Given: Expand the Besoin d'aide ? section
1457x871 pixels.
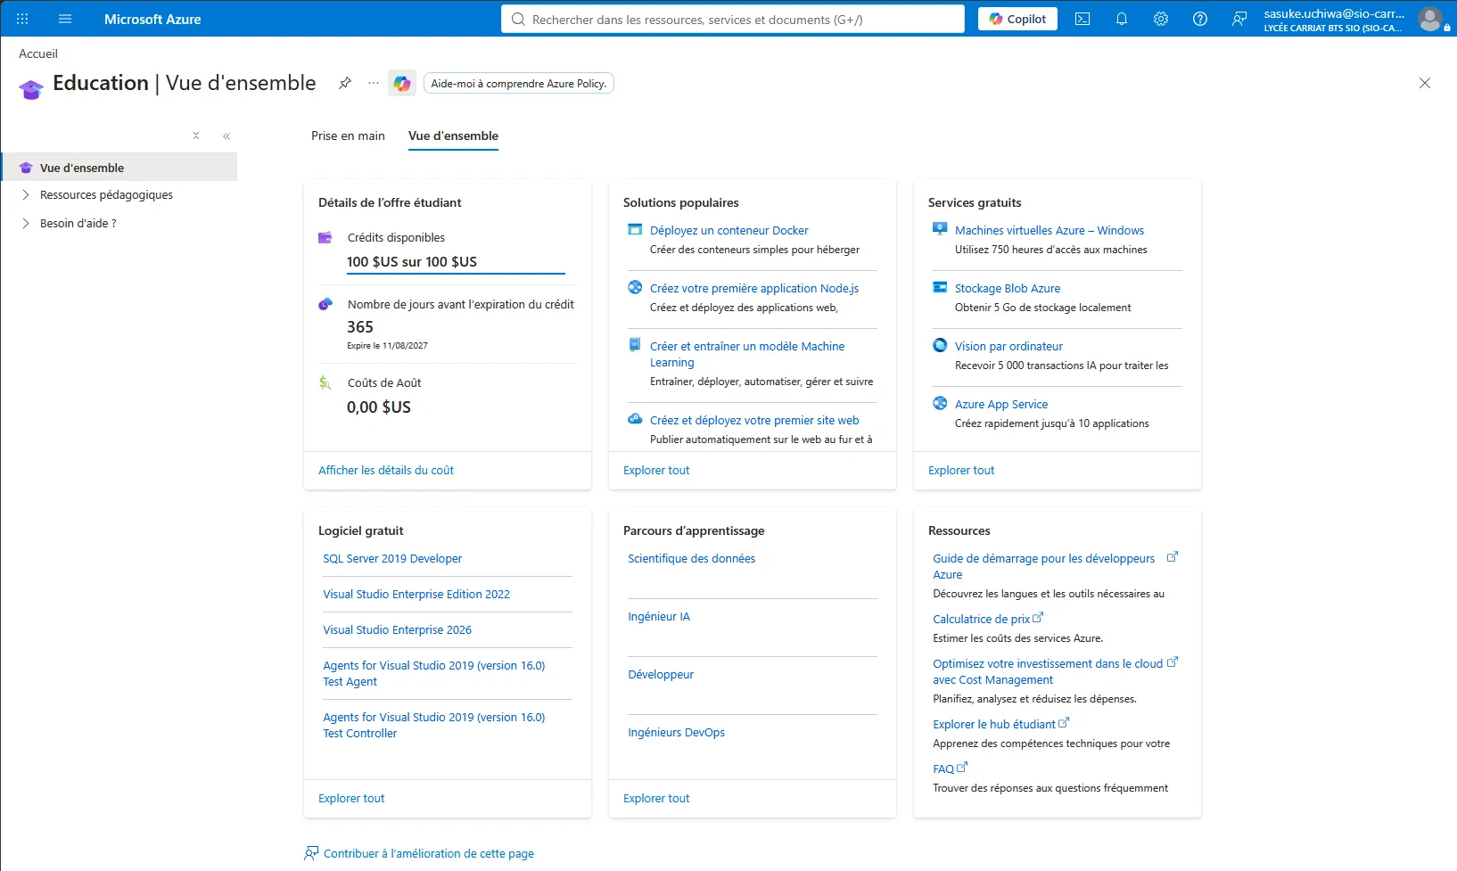Looking at the screenshot, I should pos(26,223).
